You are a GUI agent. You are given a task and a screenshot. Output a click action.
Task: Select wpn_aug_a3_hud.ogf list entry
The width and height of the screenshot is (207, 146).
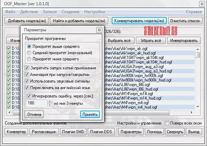click(x=149, y=71)
